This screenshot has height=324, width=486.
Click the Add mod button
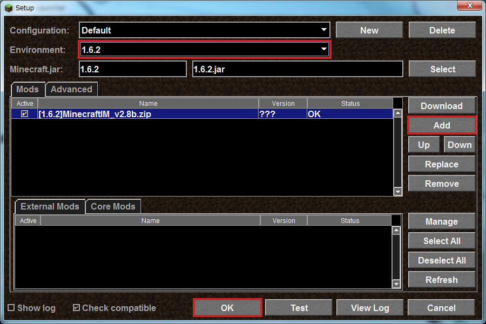442,125
